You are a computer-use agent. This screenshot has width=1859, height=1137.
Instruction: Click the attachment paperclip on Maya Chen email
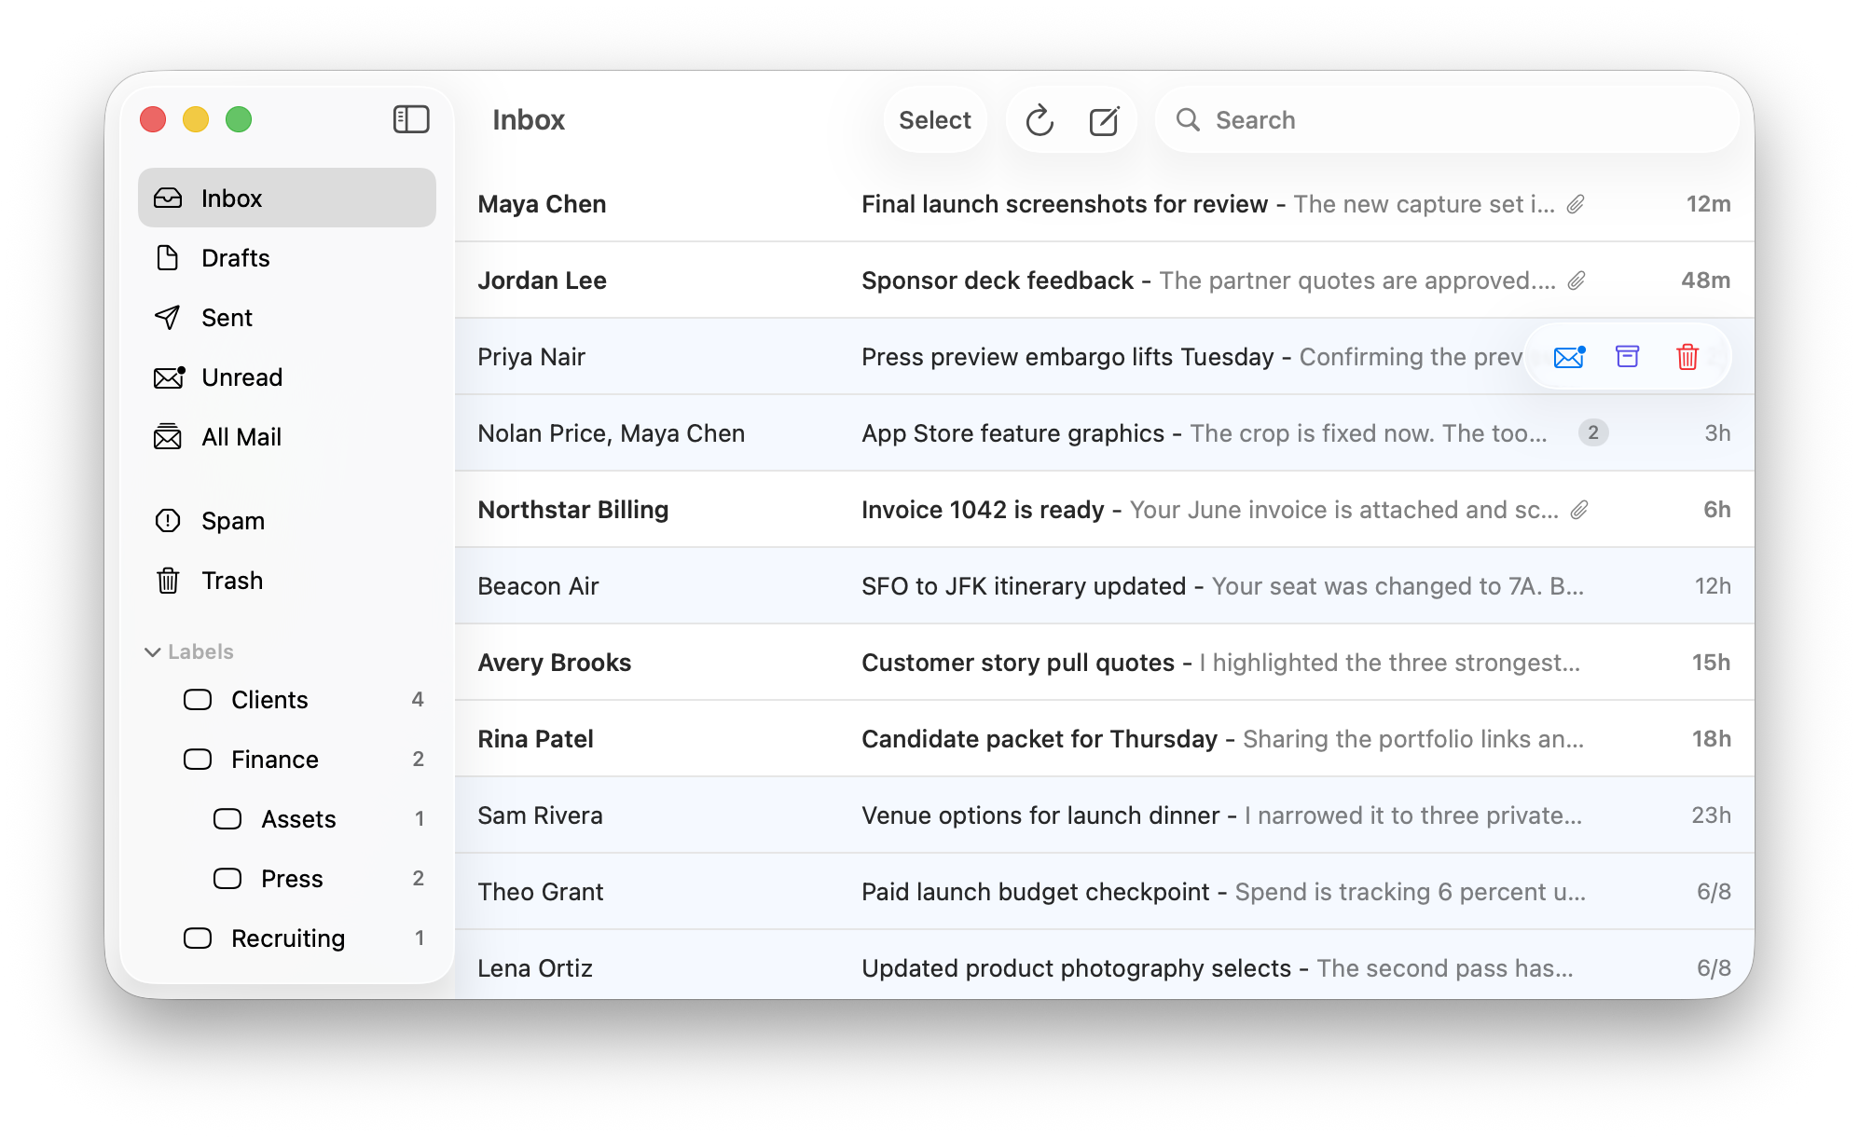[x=1576, y=204]
